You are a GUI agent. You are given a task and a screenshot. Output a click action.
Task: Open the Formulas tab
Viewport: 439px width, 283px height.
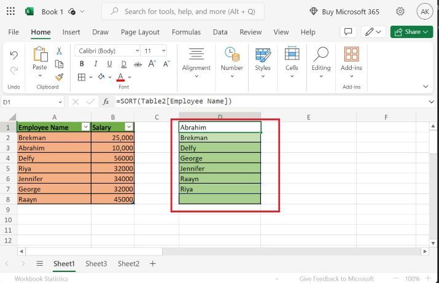pyautogui.click(x=186, y=32)
